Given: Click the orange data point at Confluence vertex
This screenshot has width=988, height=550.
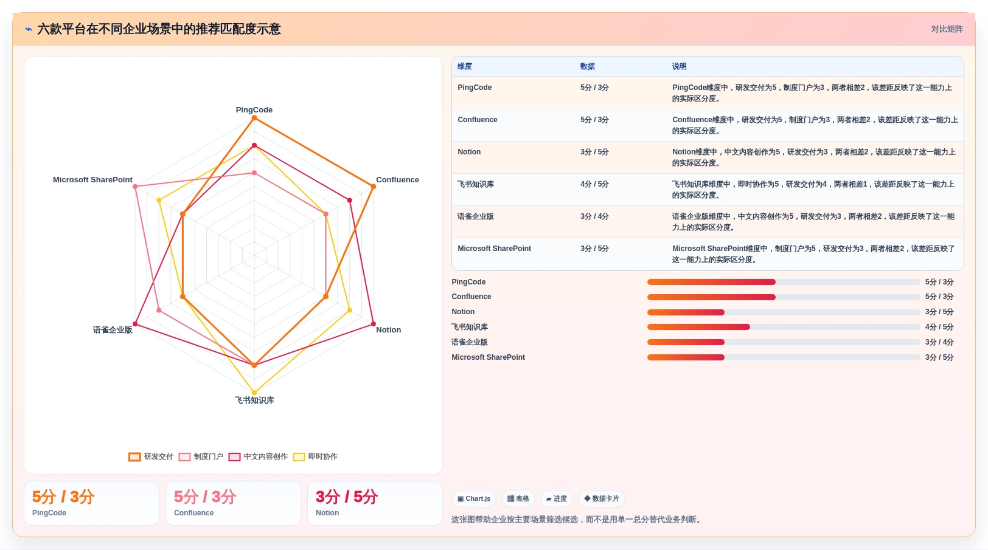Looking at the screenshot, I should [x=373, y=187].
